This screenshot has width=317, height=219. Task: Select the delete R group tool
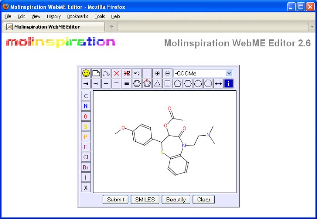(x=126, y=73)
